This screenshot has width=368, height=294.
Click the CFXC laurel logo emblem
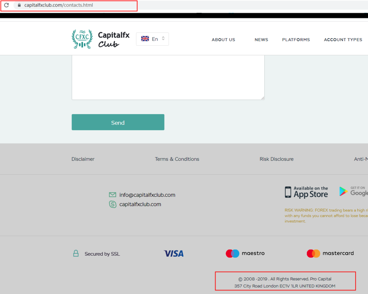coord(82,39)
